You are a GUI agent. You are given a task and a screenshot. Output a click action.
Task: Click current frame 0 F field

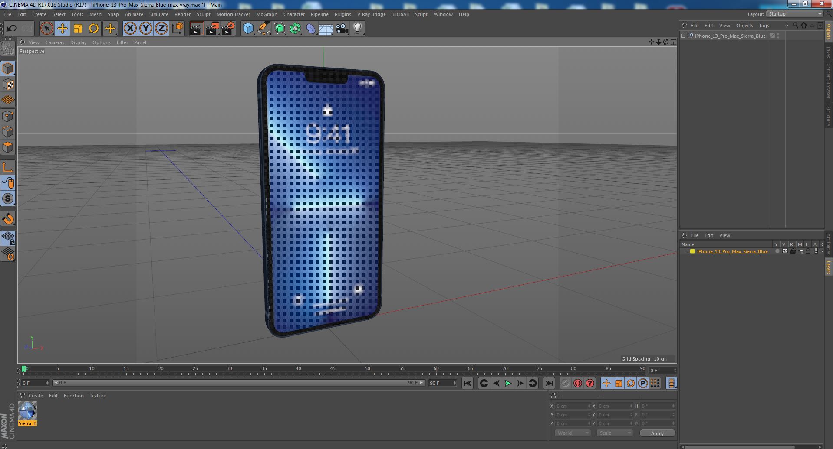point(35,383)
